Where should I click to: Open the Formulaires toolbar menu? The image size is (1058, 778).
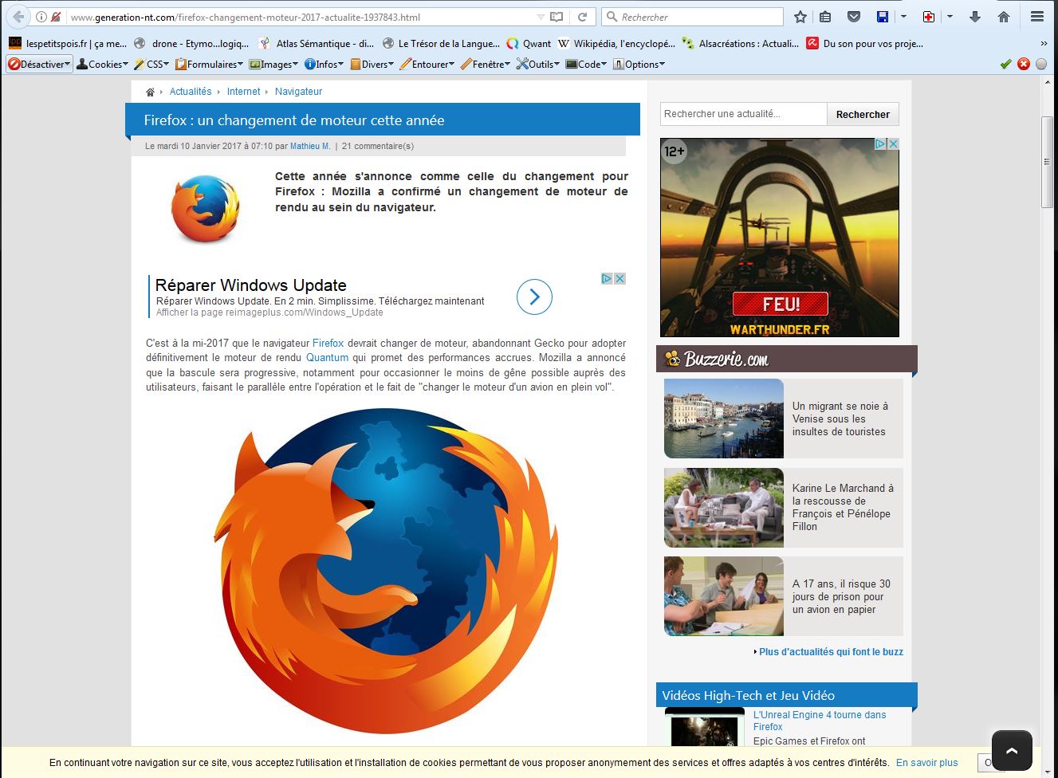[x=210, y=65]
